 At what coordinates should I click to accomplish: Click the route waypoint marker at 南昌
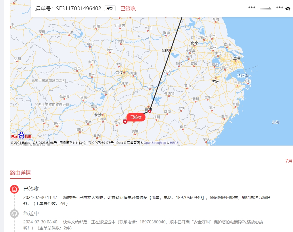(x=150, y=111)
